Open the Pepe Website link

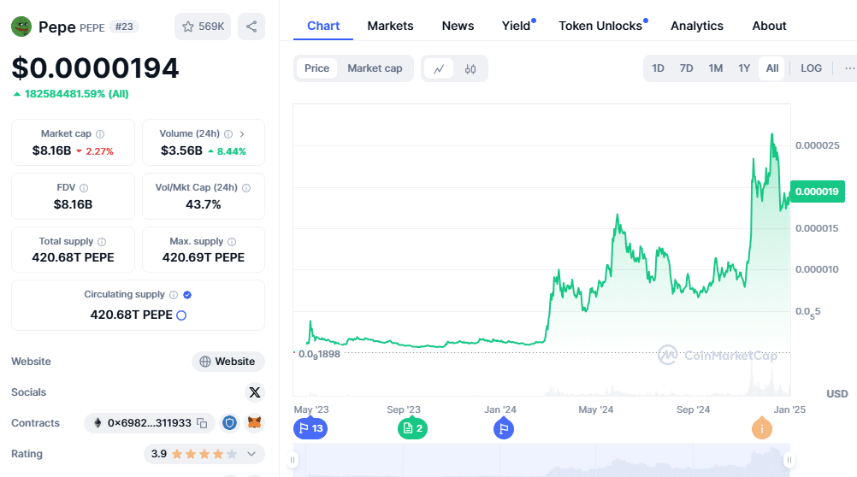click(228, 362)
